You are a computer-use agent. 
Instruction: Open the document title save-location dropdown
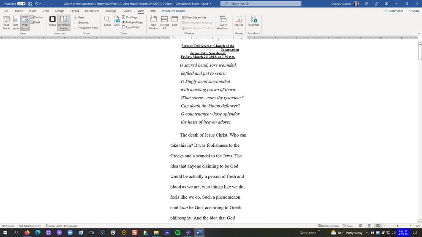click(x=210, y=4)
